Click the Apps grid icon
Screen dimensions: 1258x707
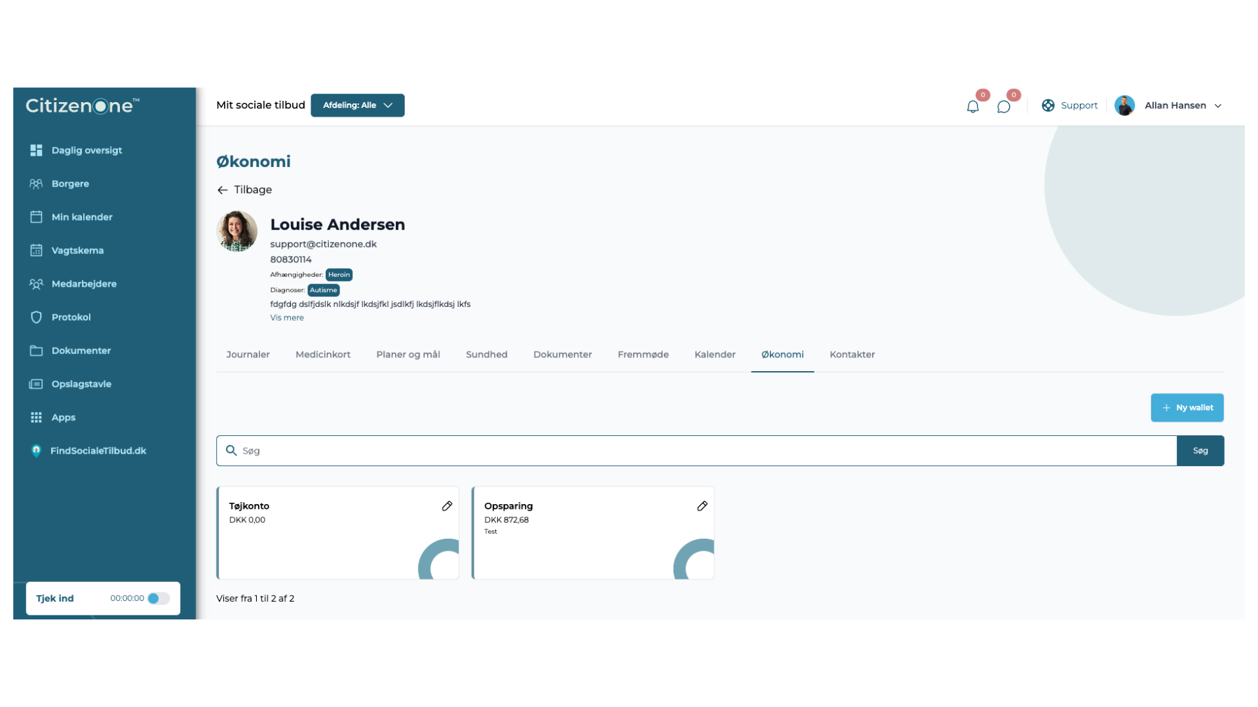pos(36,417)
